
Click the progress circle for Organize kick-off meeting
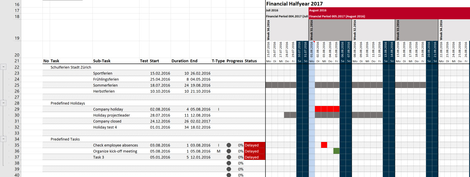(x=229, y=151)
